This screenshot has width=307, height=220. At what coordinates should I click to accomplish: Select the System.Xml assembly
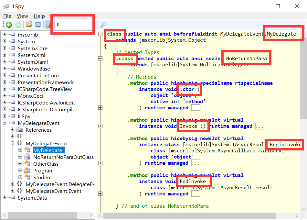tap(31, 55)
